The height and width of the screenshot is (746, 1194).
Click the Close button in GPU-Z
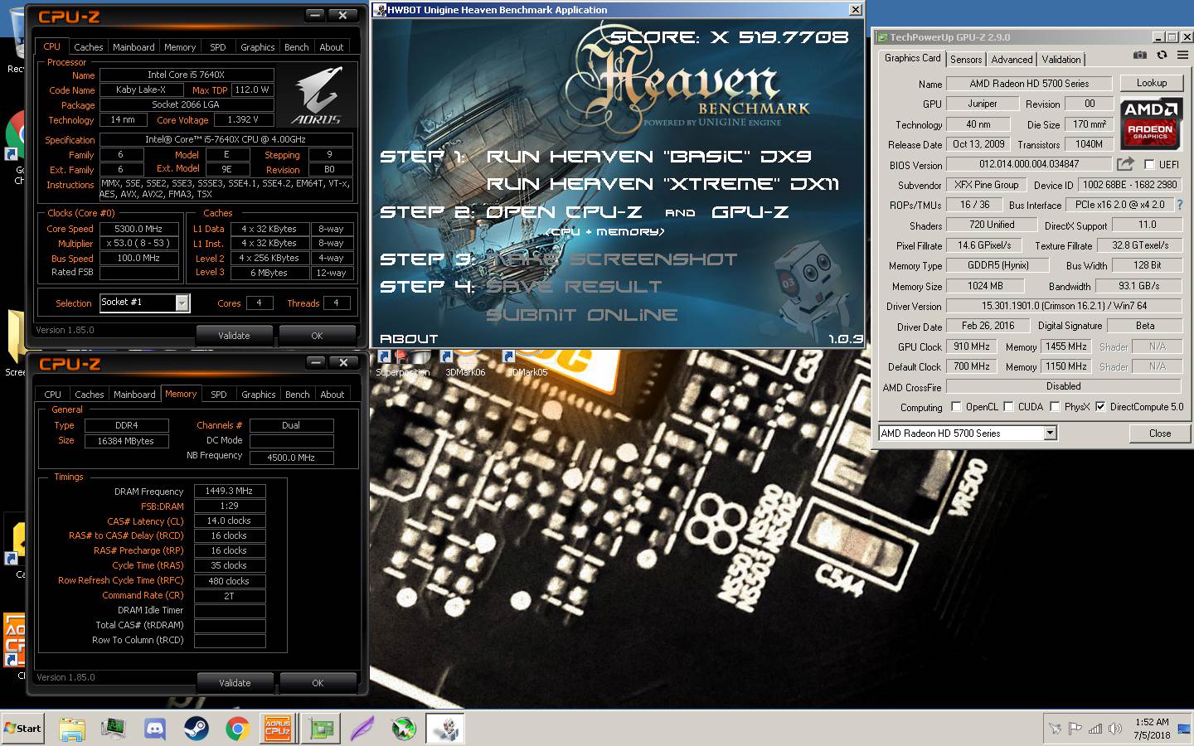coord(1159,433)
